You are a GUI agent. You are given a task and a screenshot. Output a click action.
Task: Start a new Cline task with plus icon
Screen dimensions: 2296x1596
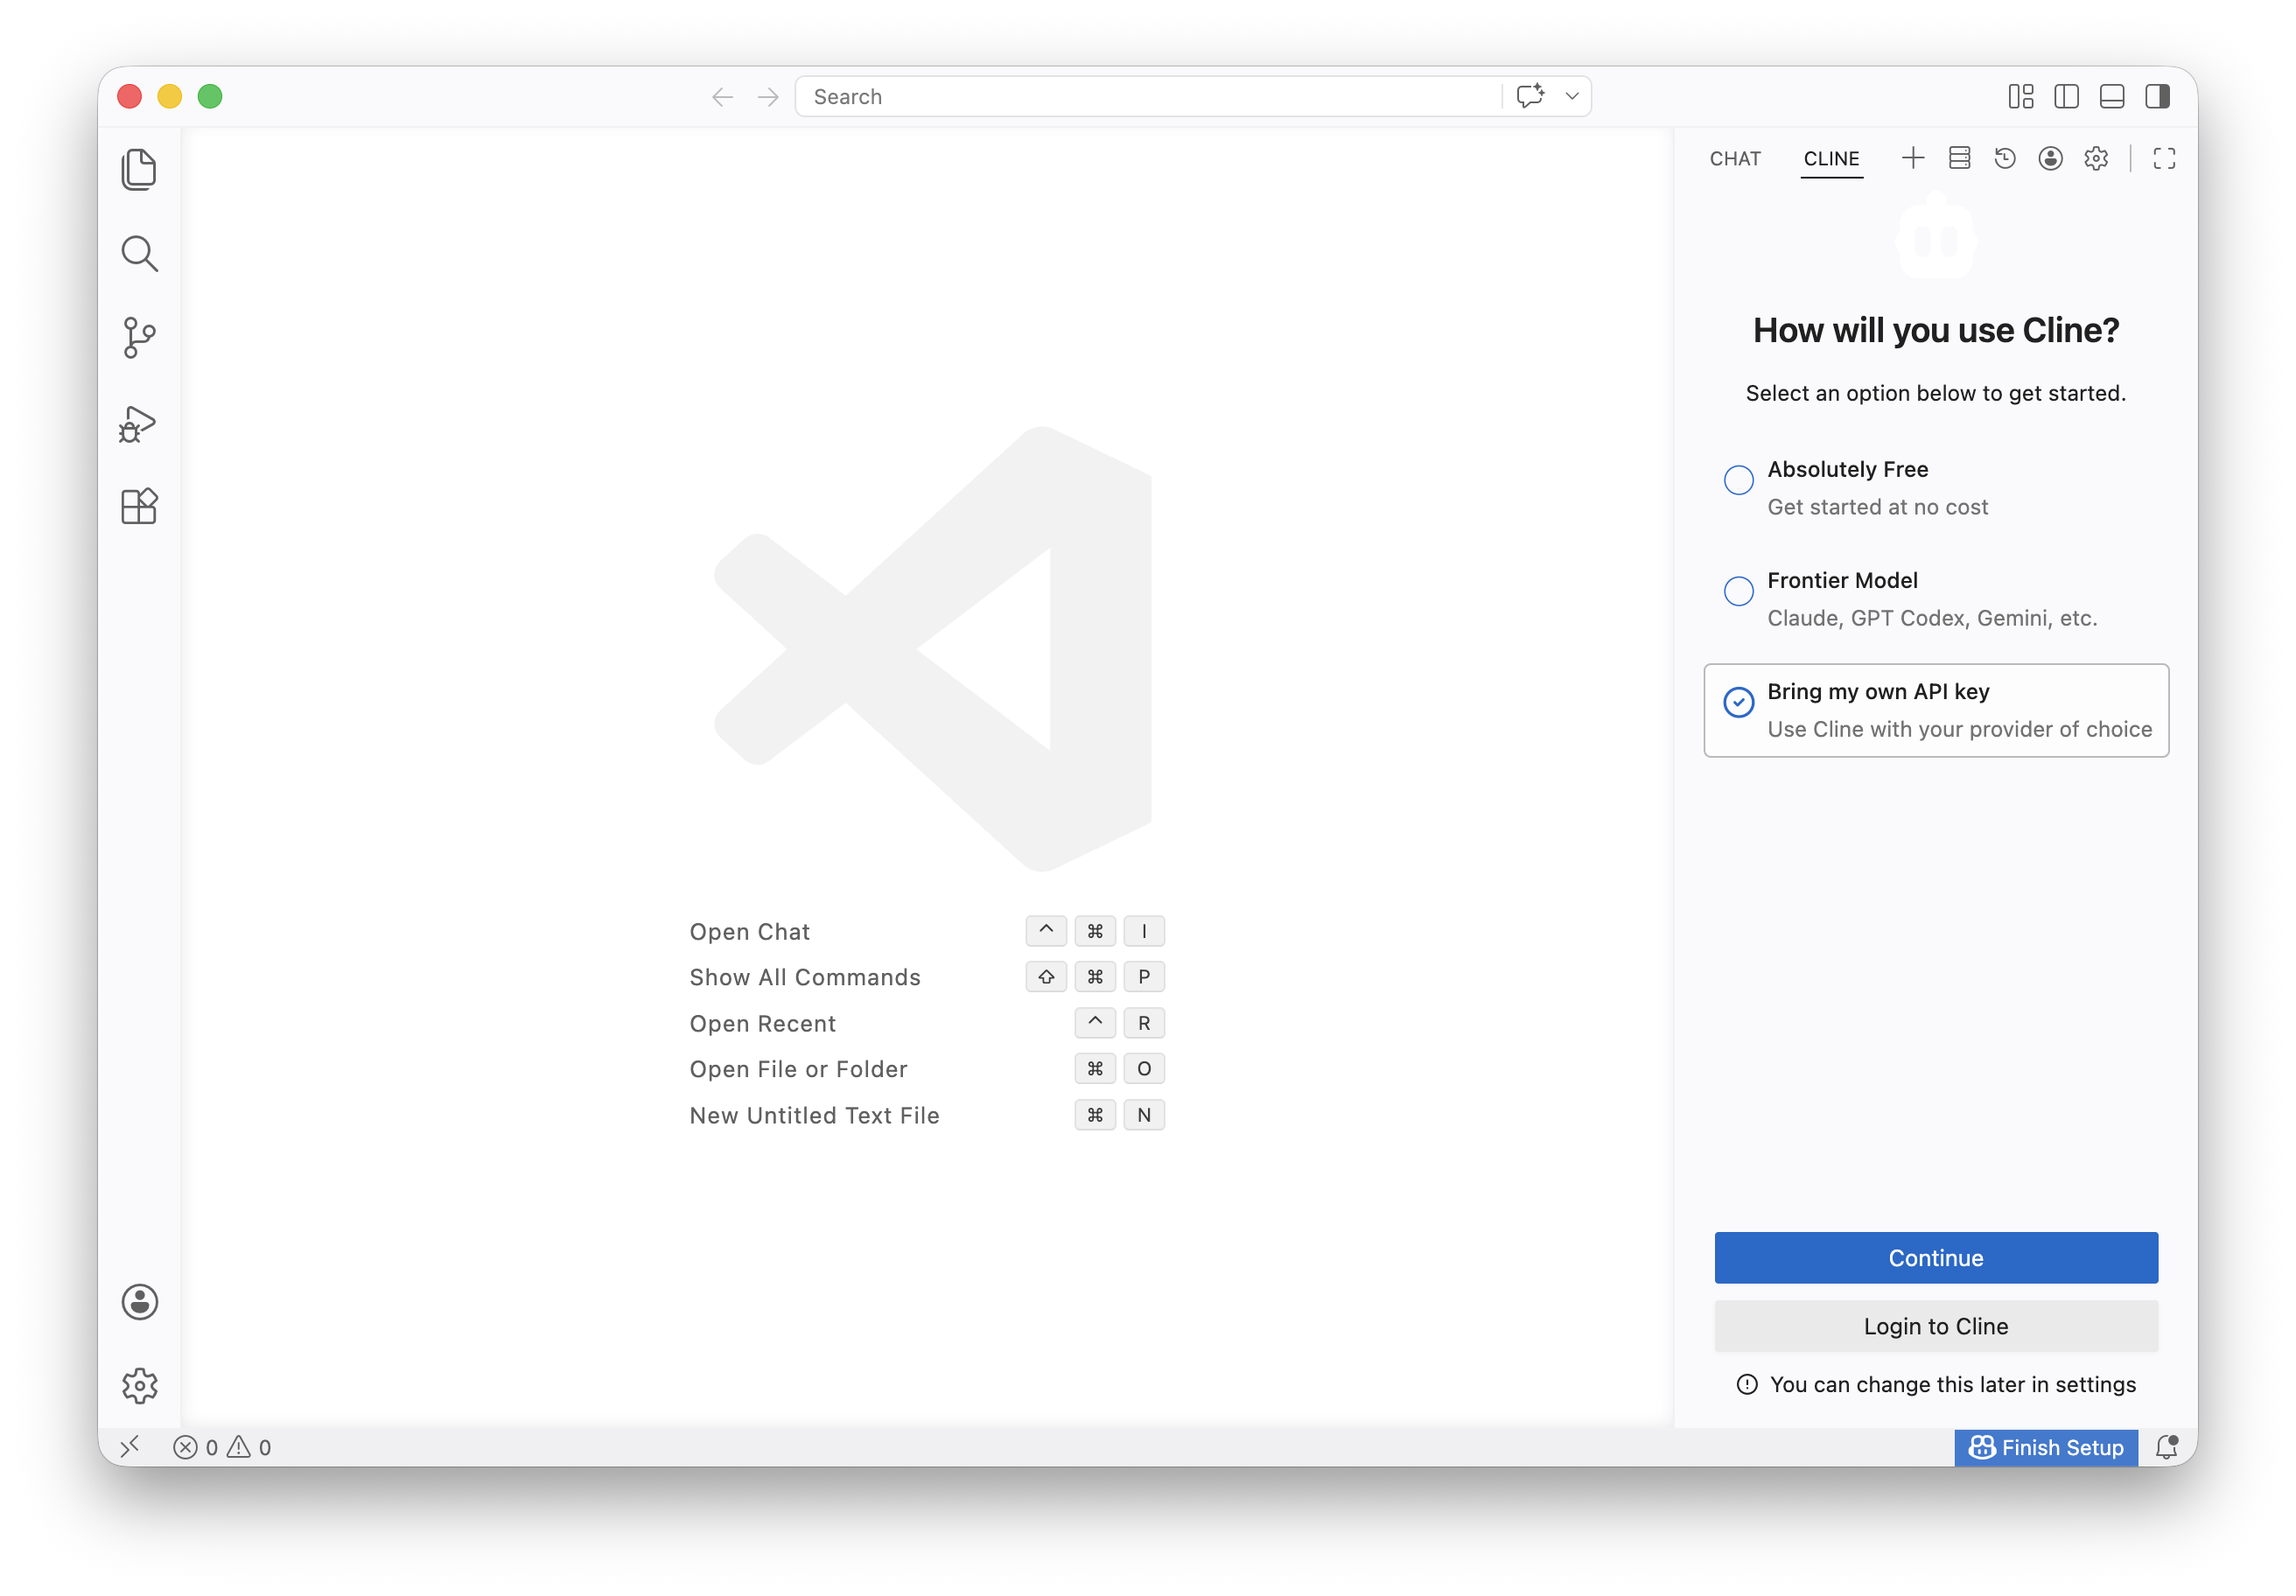pos(1912,158)
